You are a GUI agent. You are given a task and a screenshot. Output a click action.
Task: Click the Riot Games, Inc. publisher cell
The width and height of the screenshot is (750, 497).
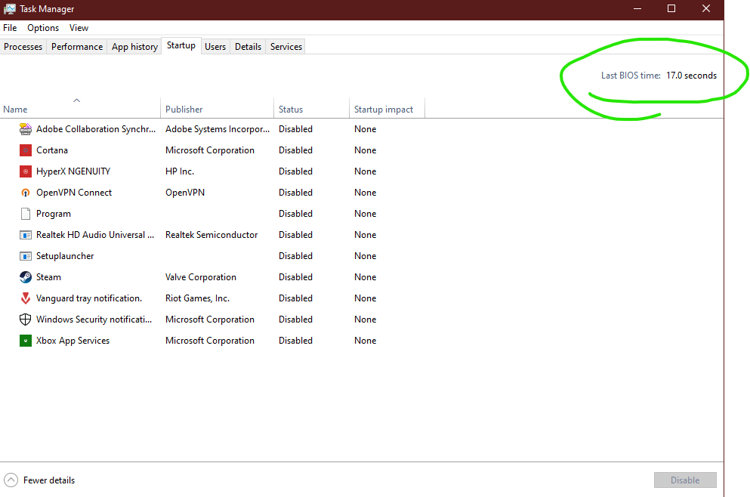198,298
